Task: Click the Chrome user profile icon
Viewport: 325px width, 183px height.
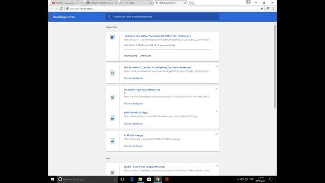Action: [248, 2]
